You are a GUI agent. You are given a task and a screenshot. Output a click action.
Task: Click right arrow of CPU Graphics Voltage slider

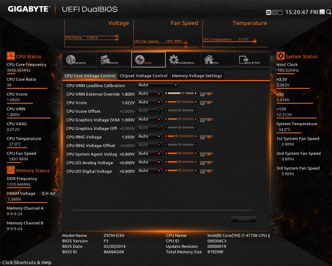[196, 119]
